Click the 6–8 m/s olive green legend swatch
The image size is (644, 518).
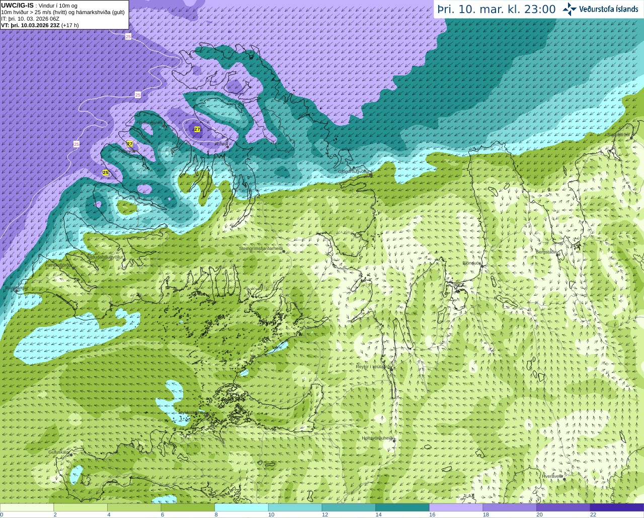[188, 507]
